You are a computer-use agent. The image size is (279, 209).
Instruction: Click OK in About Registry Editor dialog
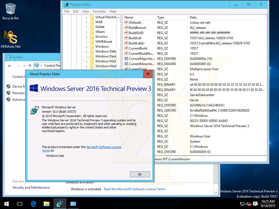pos(140,174)
